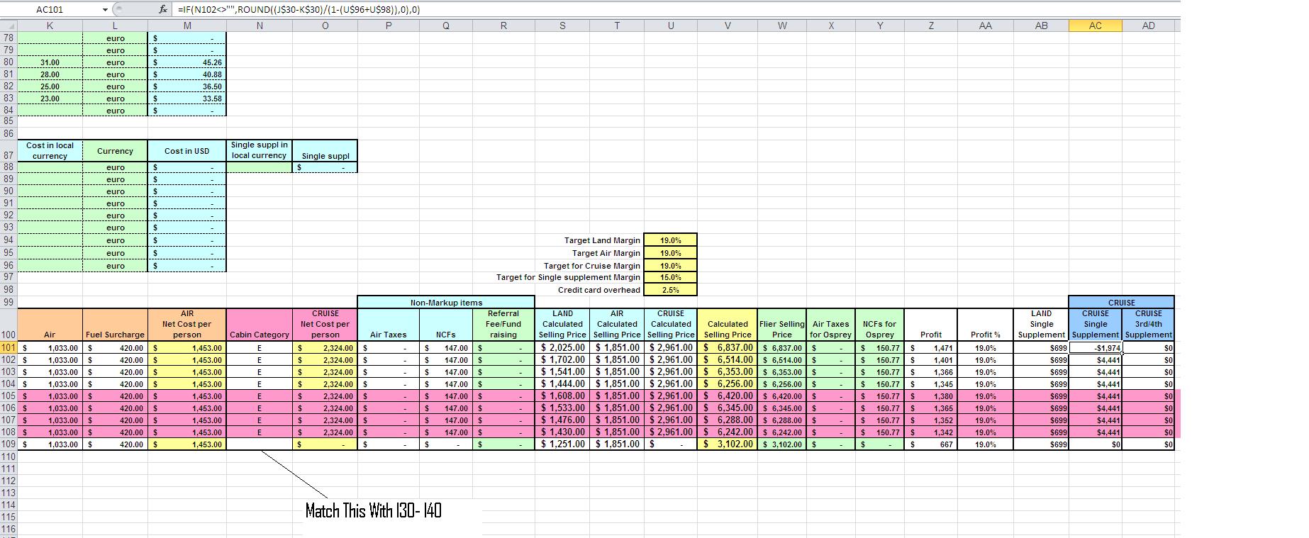Click the Profit % header cell
This screenshot has width=1309, height=538.
point(985,325)
